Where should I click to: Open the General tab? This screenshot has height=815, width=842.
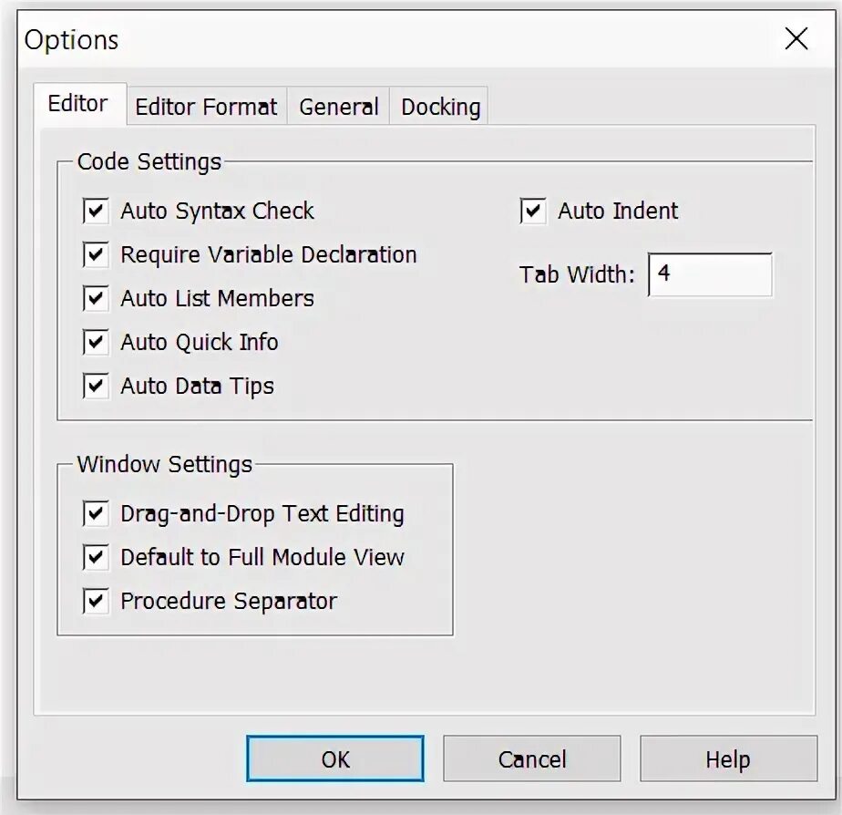tap(338, 107)
